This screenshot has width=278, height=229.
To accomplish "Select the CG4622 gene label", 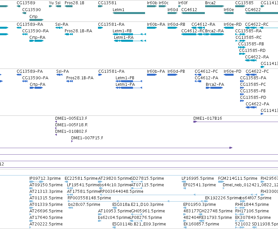I will pos(253,9).
